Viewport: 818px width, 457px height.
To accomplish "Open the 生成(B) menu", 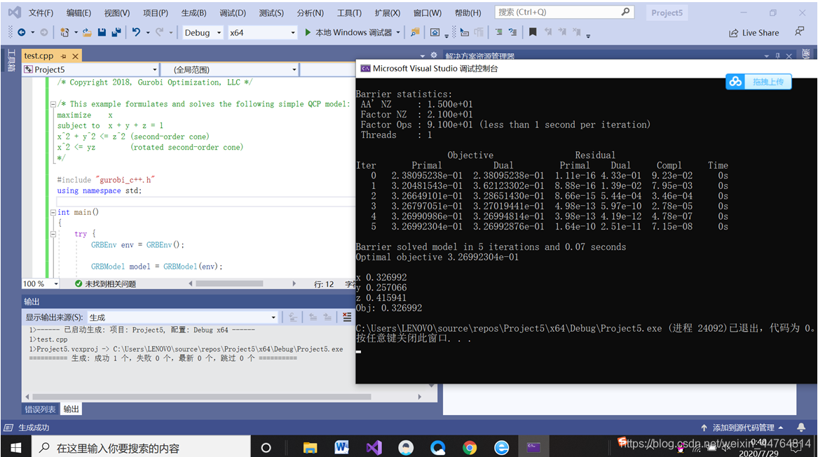I will [193, 13].
